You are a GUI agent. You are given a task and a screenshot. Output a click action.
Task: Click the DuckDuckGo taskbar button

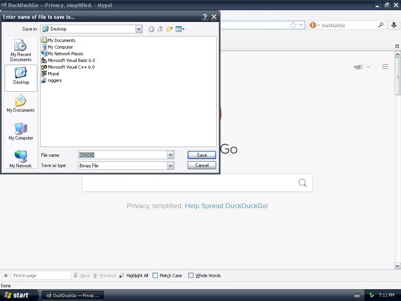click(x=72, y=296)
